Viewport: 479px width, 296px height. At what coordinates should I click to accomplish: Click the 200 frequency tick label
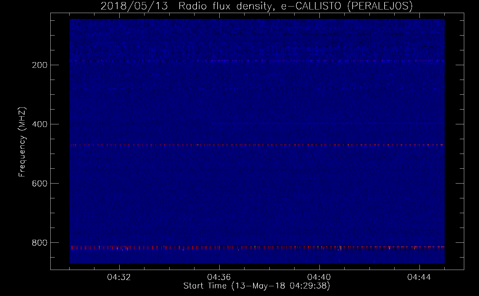40,65
